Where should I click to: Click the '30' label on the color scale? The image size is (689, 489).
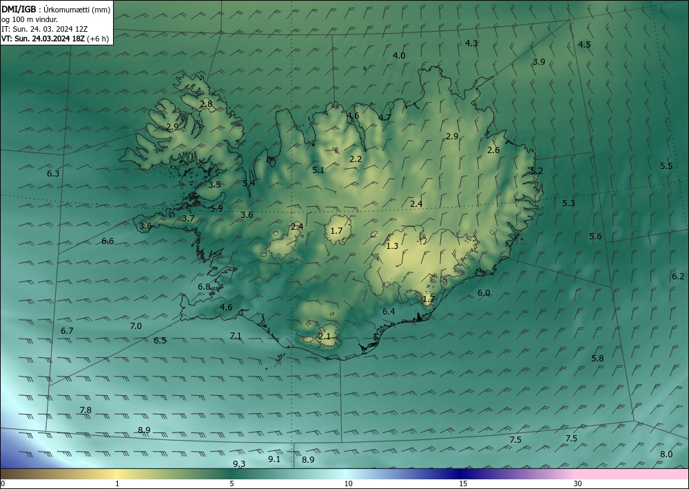pos(578,483)
